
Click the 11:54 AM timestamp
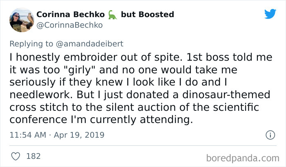28,135
